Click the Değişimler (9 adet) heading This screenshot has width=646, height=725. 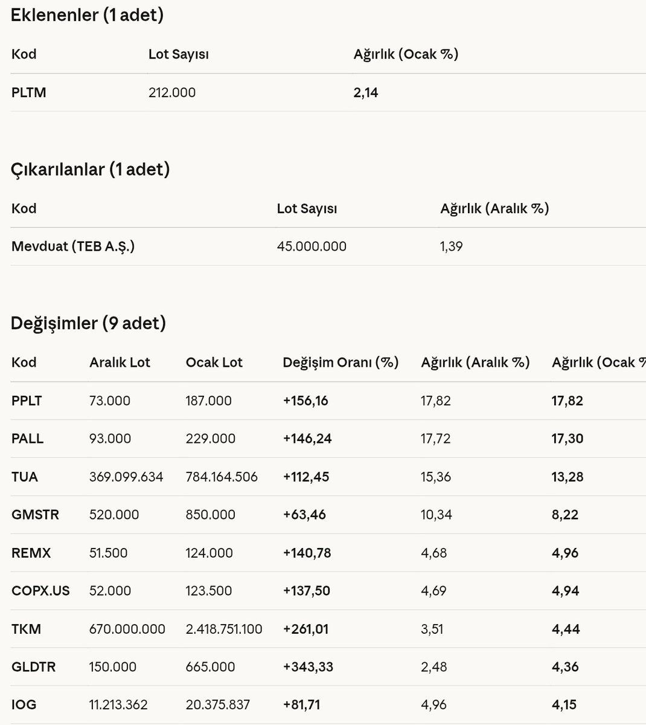[x=88, y=323]
